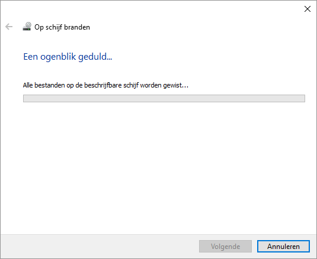Click the left end of the progress bar

(26, 98)
